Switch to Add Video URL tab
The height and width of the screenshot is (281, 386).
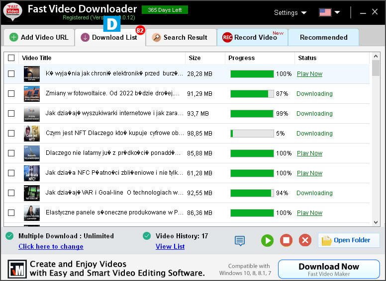coord(39,37)
